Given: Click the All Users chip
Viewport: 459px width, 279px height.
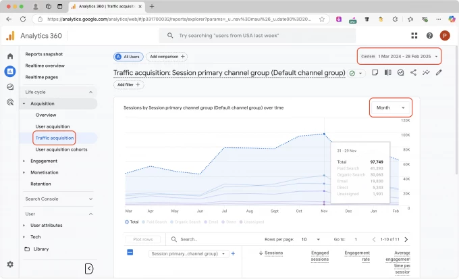Looking at the screenshot, I should [x=128, y=57].
